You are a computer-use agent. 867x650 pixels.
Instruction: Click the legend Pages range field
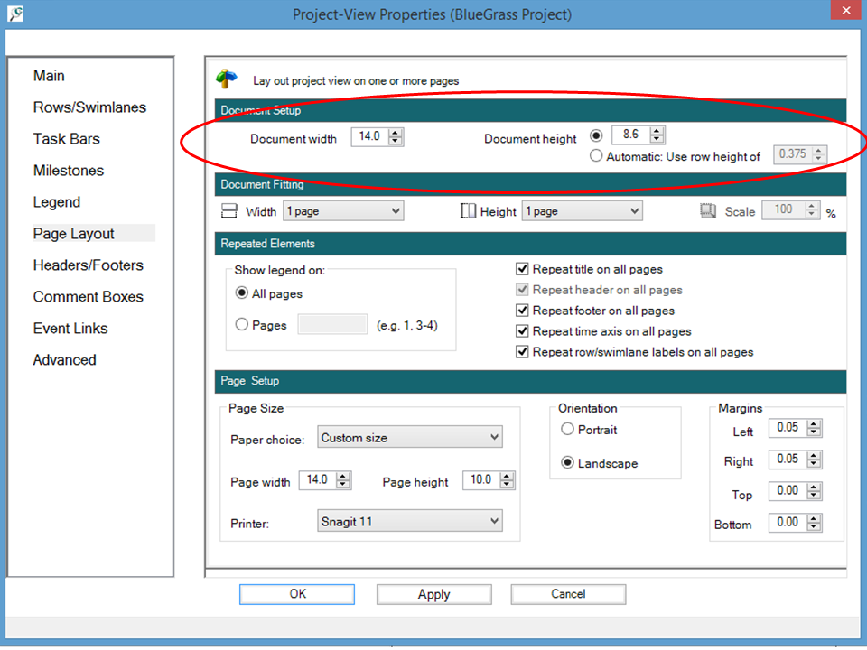332,324
